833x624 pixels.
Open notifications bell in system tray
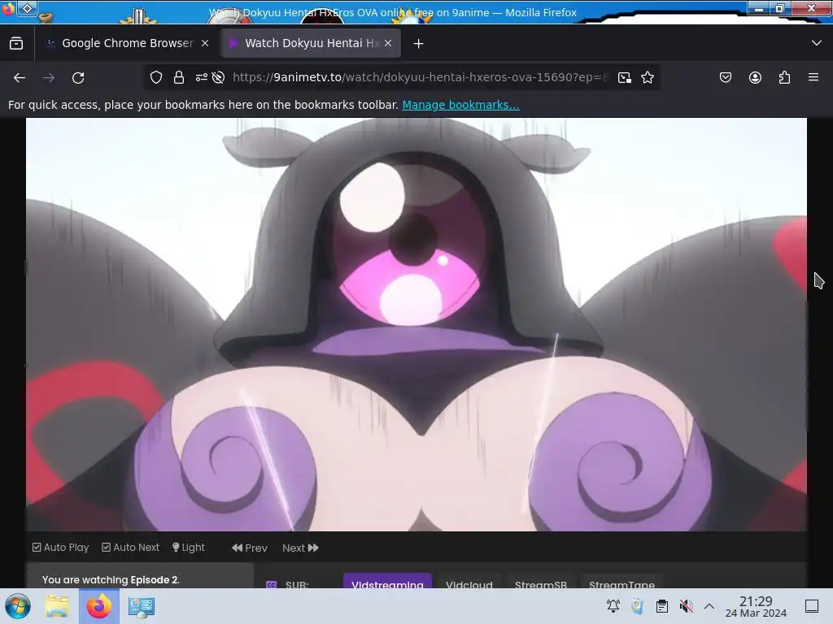(x=613, y=606)
